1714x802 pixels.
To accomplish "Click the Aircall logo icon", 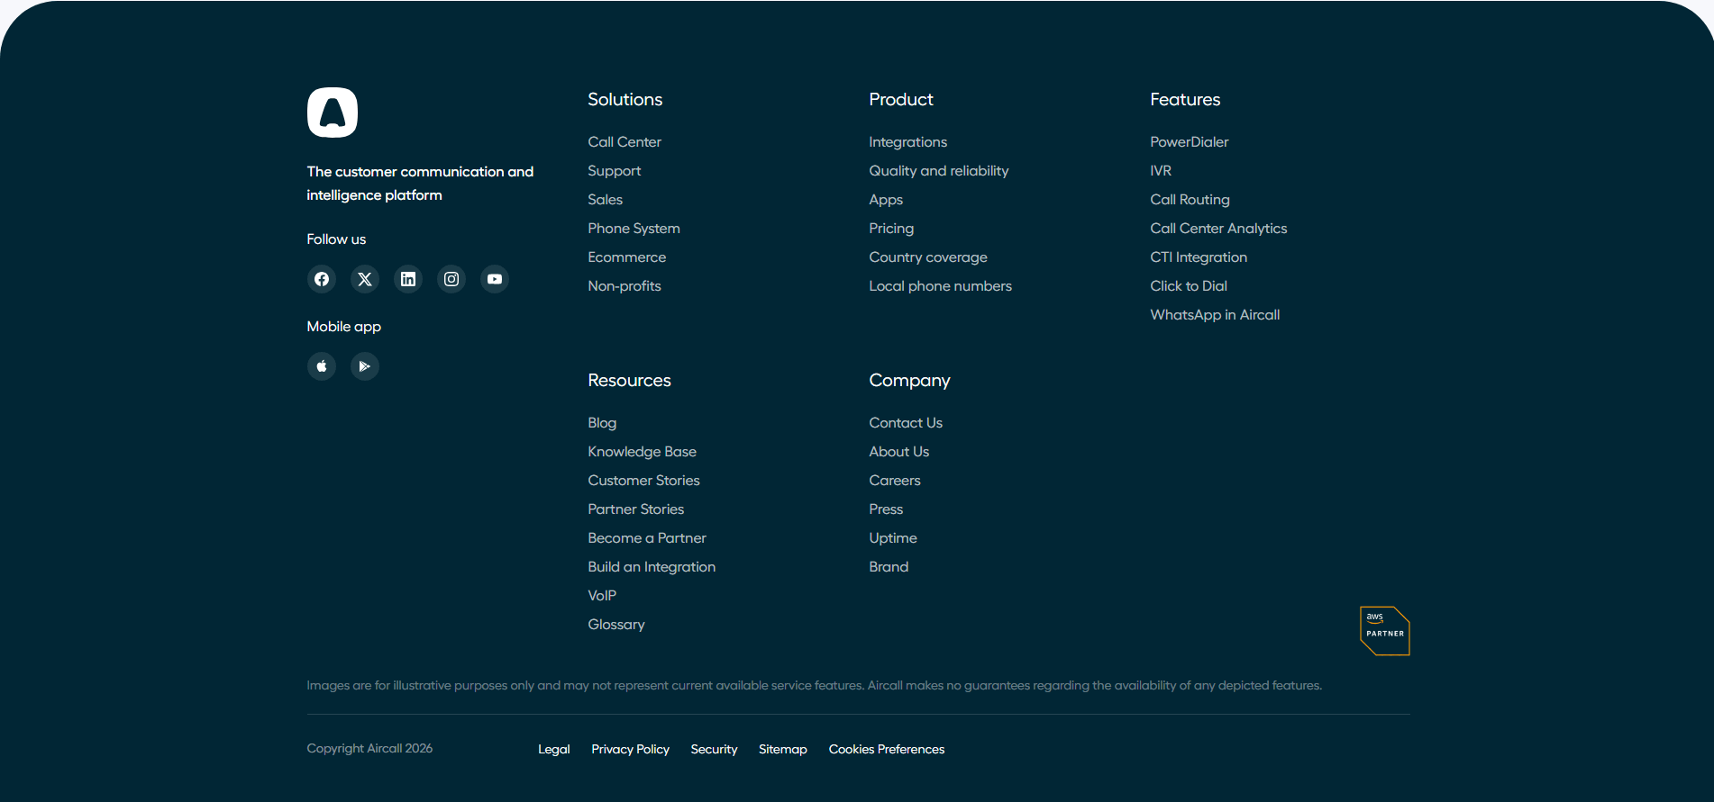I will pos(333,113).
